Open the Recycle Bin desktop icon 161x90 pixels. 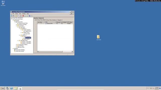(x=3, y=3)
